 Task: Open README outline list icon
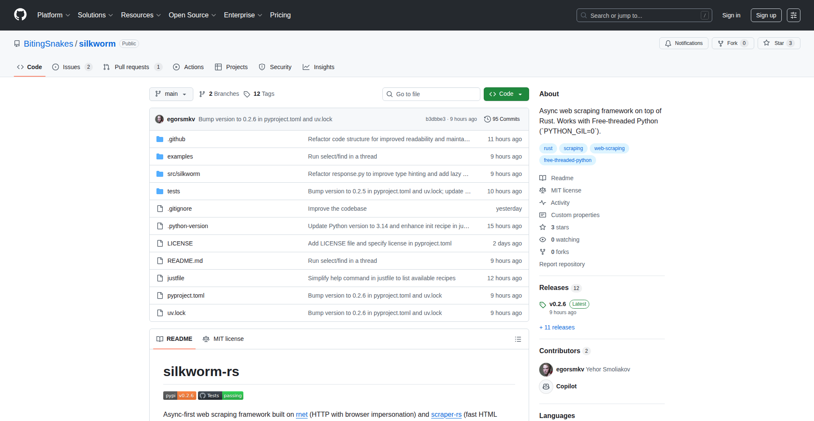(x=518, y=339)
